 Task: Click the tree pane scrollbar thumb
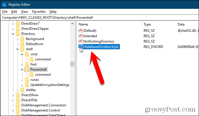point(72,64)
